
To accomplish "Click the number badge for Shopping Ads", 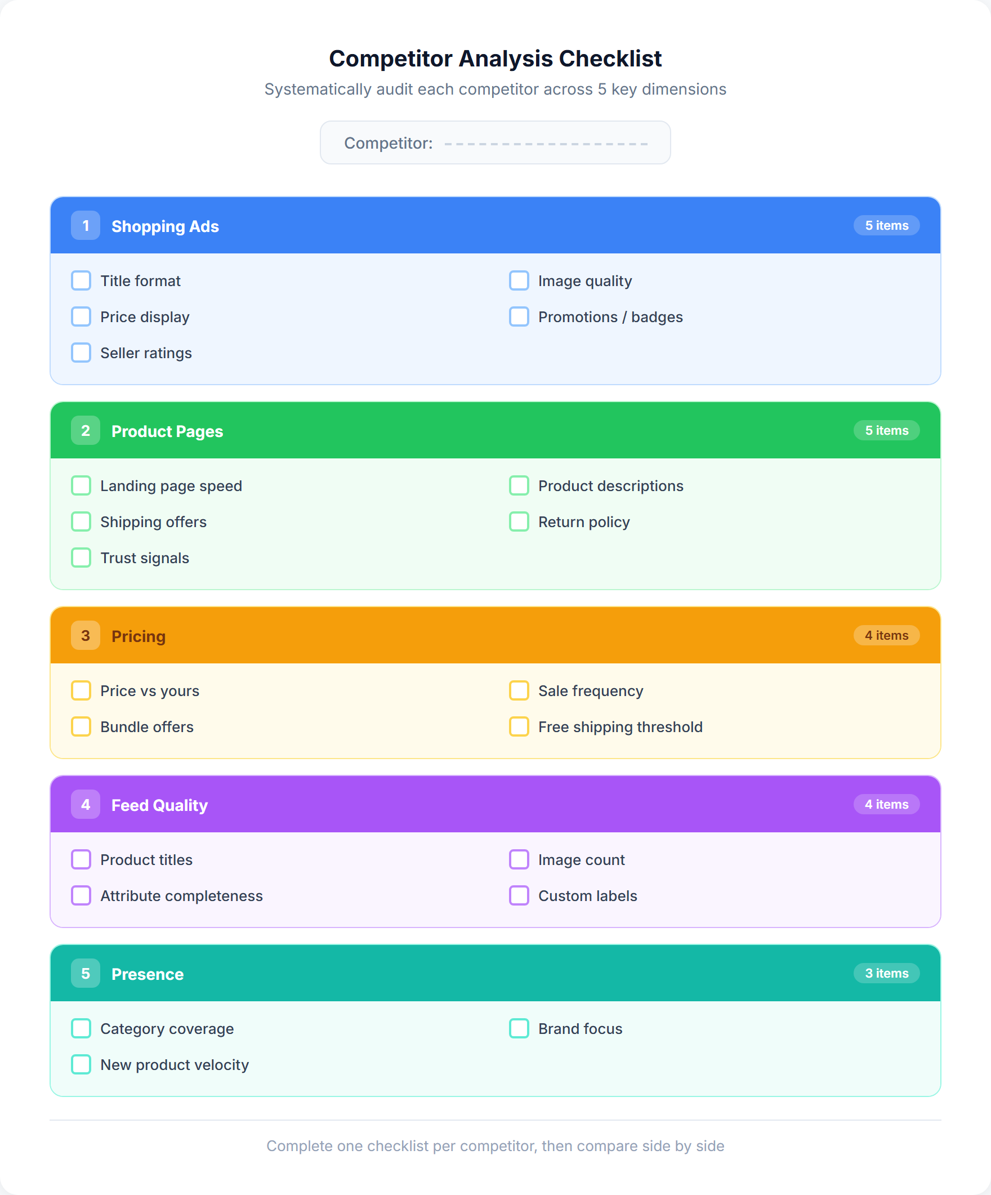I will (x=86, y=225).
